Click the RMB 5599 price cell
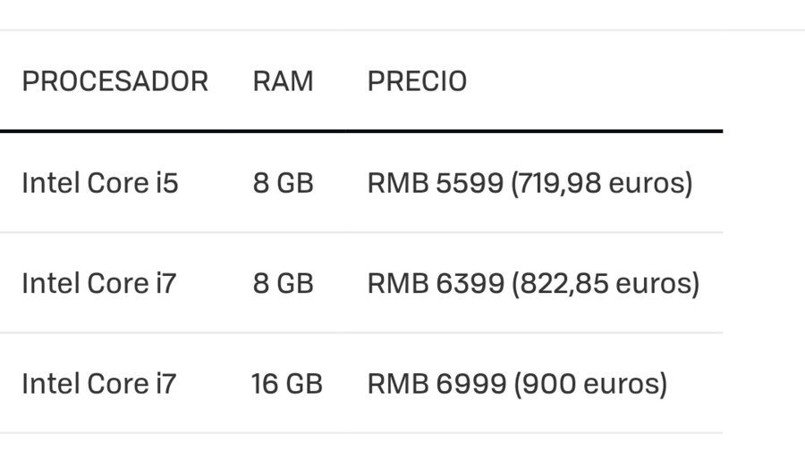805x467 pixels. pyautogui.click(x=530, y=183)
